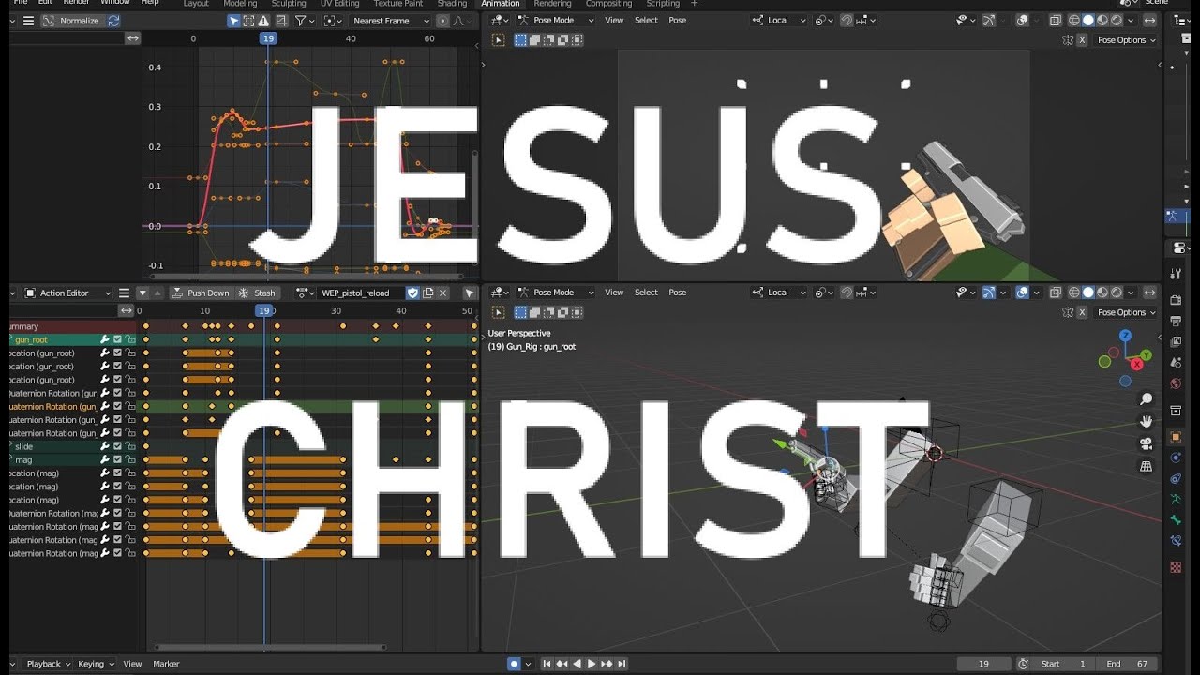The width and height of the screenshot is (1200, 675).
Task: Toggle X-ray icon in lower viewport header
Action: [x=1056, y=292]
